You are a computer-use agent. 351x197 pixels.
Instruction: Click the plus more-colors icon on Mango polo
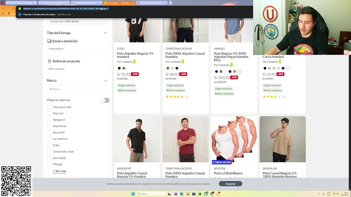pyautogui.click(x=239, y=71)
